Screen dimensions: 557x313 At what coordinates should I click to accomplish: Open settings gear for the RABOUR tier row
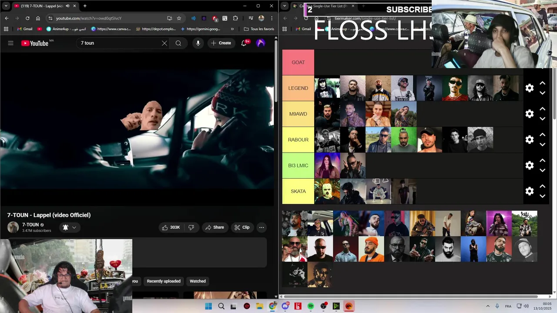click(x=530, y=140)
